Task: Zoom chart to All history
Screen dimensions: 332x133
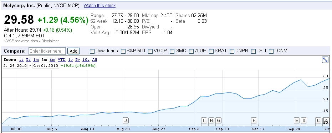Action: click(x=95, y=60)
